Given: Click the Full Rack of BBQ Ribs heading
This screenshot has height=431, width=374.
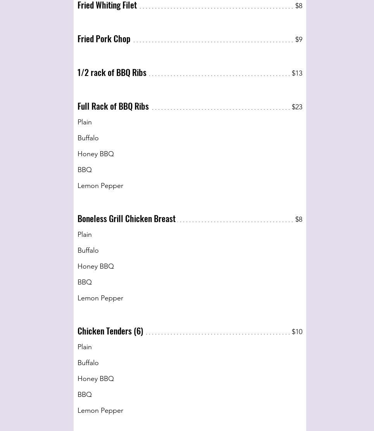Looking at the screenshot, I should 113,107.
